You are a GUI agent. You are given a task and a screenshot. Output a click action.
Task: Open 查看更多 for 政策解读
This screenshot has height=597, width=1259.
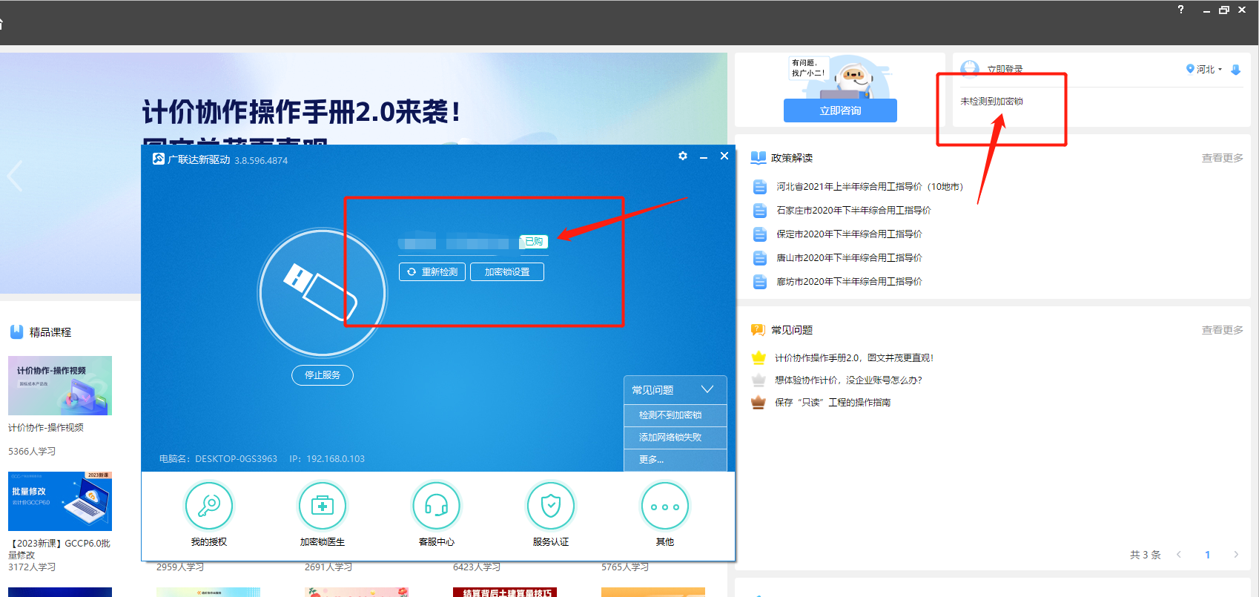click(1222, 158)
